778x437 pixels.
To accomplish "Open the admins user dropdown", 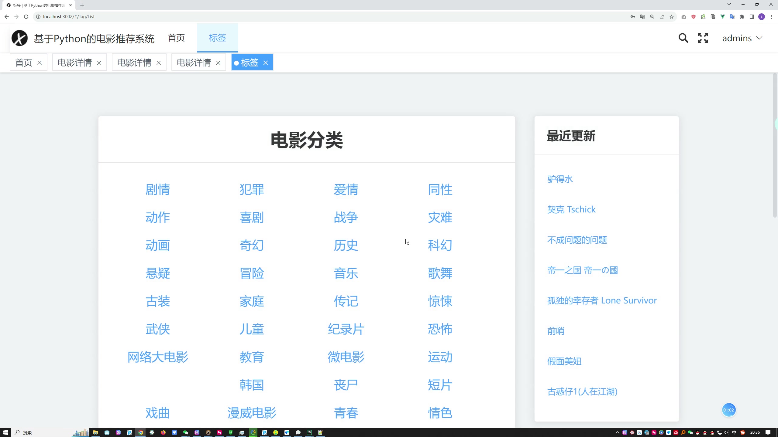I will click(x=742, y=38).
